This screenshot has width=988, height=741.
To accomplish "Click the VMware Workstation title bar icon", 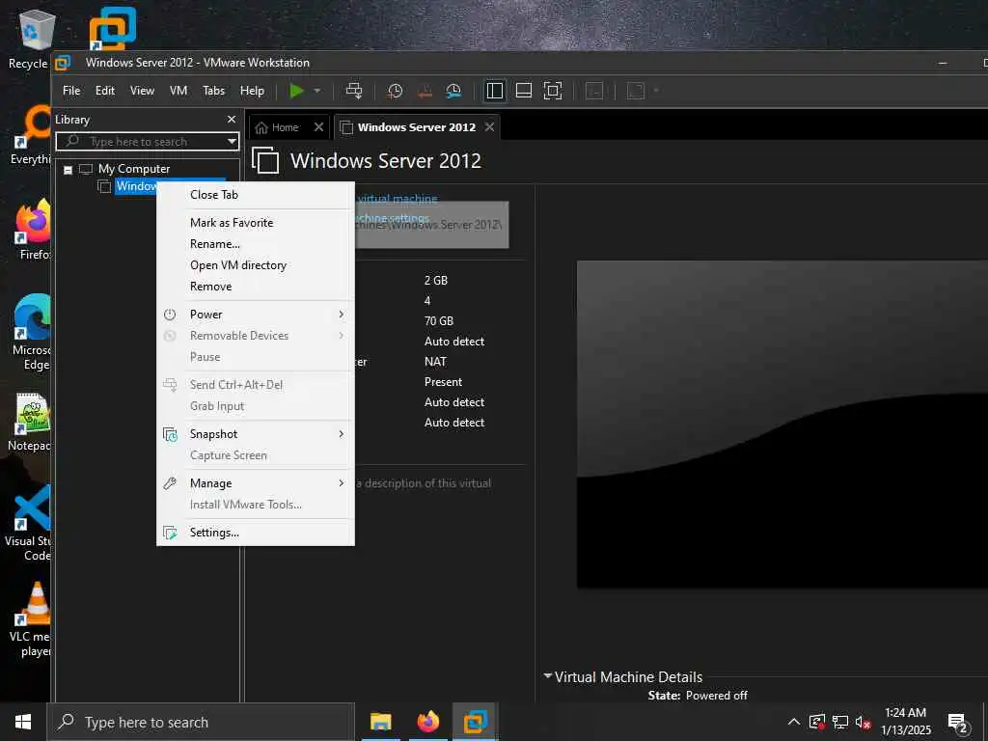I will [x=63, y=63].
